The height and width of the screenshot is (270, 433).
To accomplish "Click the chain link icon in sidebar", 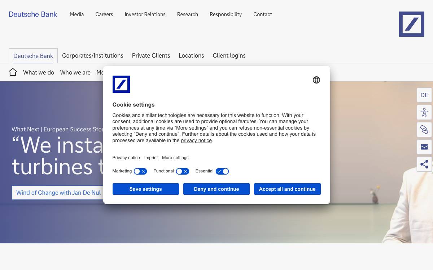I will point(424,130).
